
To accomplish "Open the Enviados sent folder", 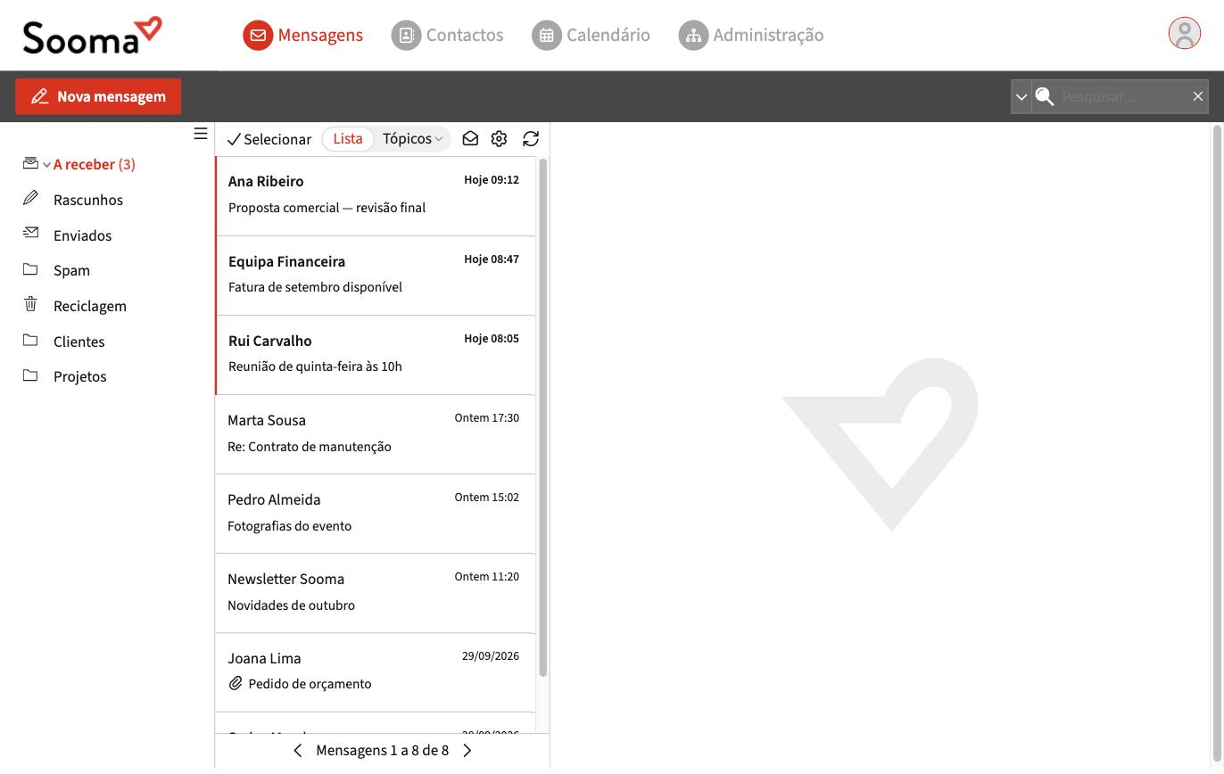I will (83, 235).
